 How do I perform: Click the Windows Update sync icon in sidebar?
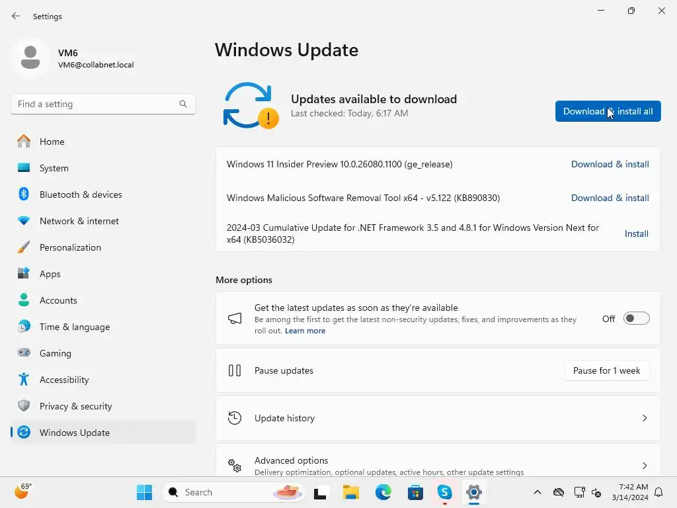point(24,432)
